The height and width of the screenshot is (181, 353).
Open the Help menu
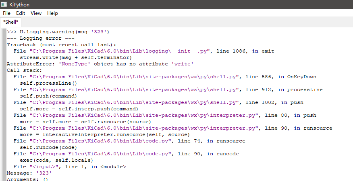pyautogui.click(x=52, y=13)
